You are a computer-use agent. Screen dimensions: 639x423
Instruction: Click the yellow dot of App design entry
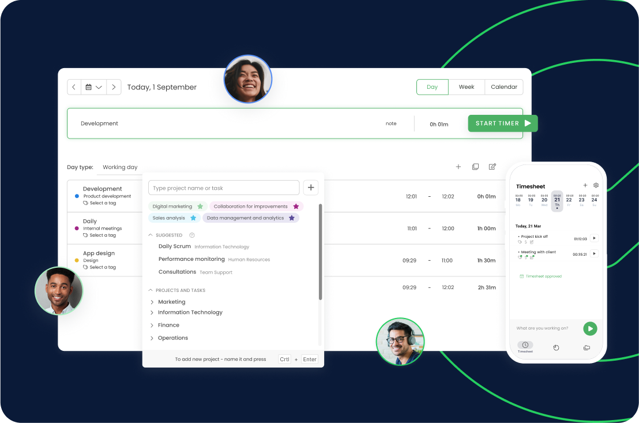77,260
